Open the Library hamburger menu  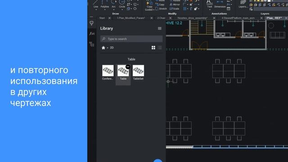click(160, 28)
